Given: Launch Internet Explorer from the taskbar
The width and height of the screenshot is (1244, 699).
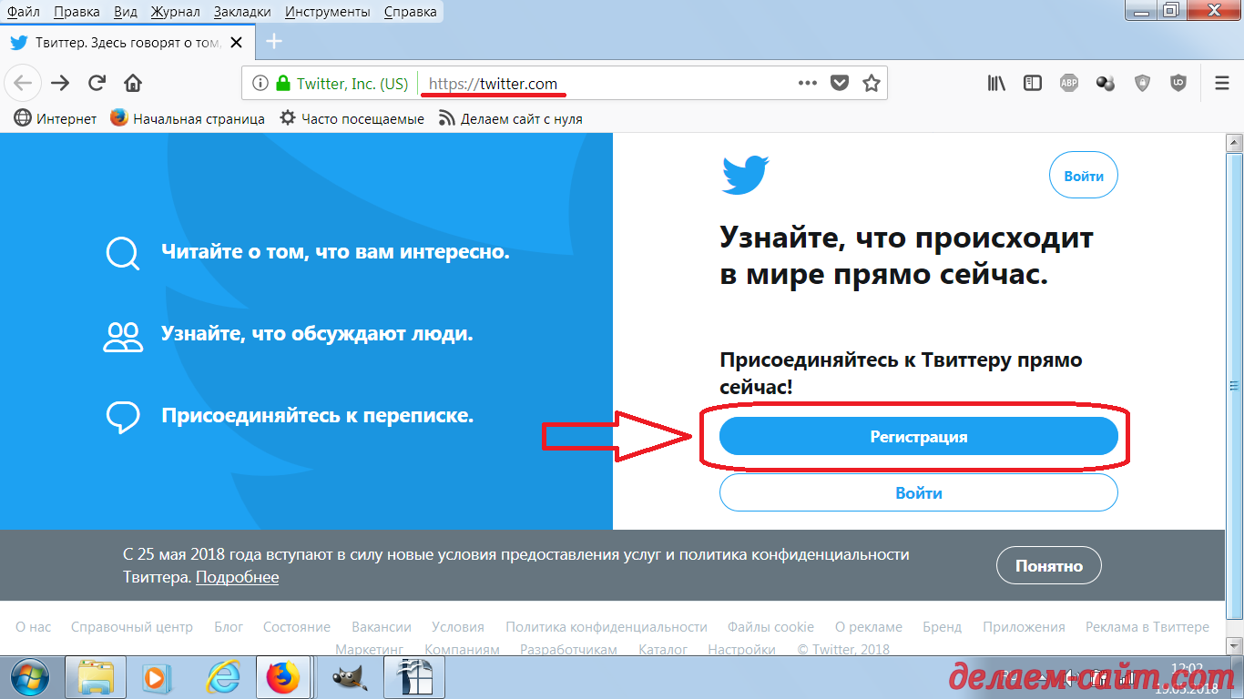Looking at the screenshot, I should [x=222, y=677].
